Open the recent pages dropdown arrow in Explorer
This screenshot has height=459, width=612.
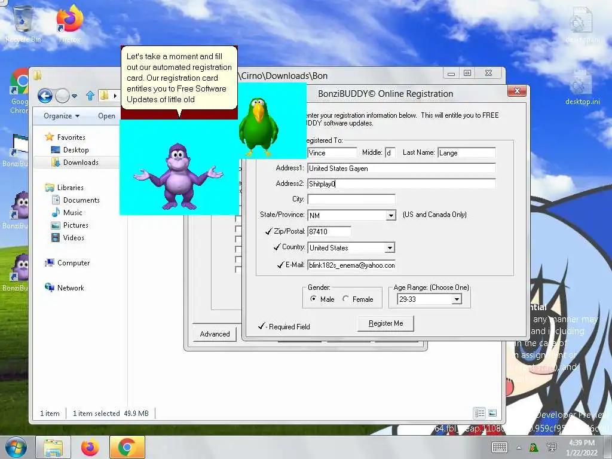(x=75, y=95)
